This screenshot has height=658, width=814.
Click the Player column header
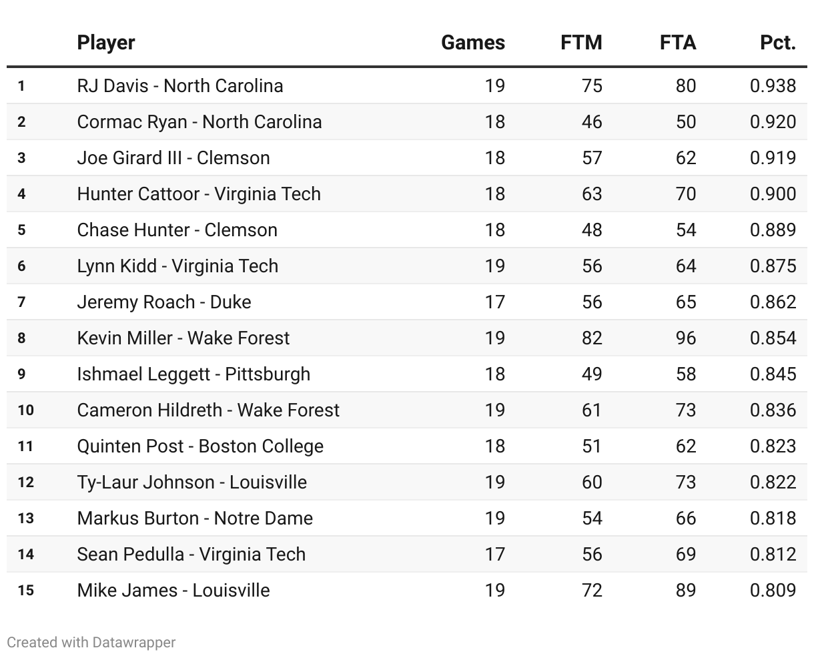click(106, 43)
